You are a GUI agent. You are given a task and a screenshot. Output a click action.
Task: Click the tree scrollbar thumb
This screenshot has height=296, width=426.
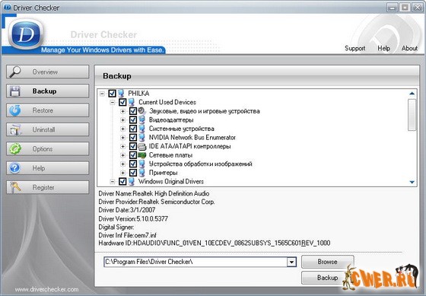412,115
